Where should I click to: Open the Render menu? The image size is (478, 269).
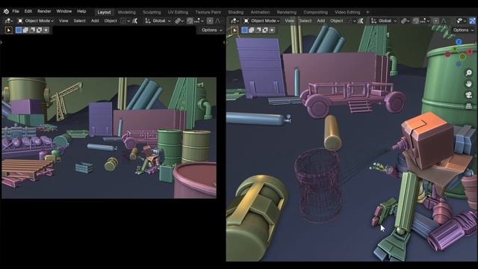(x=44, y=11)
